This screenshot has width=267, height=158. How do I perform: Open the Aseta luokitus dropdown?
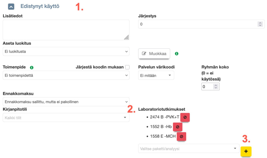coord(66,52)
